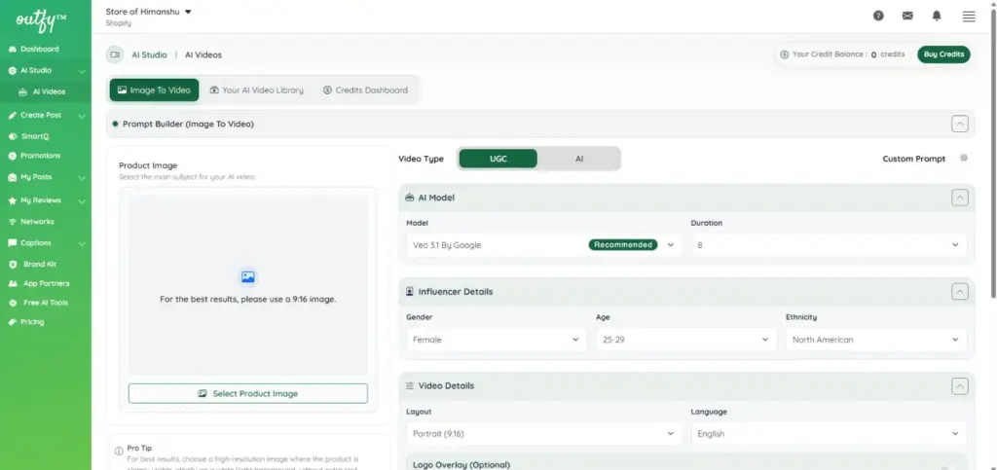Switch to the Credits Dashboard tab
The image size is (997, 470).
365,90
